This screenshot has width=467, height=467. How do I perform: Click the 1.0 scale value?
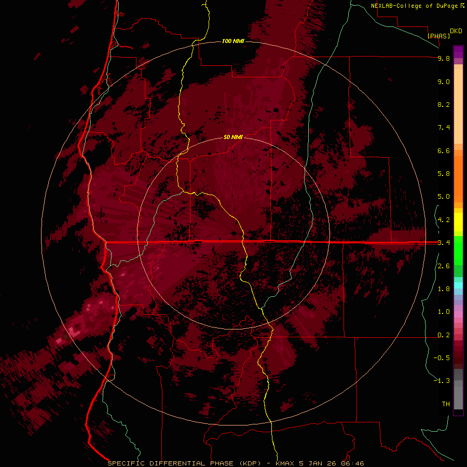click(x=444, y=312)
